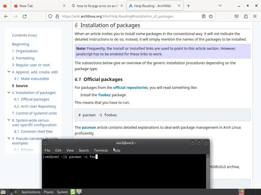Image resolution: width=261 pixels, height=195 pixels.
Task: Open the Firefox hamburger menu
Action: click(255, 16)
